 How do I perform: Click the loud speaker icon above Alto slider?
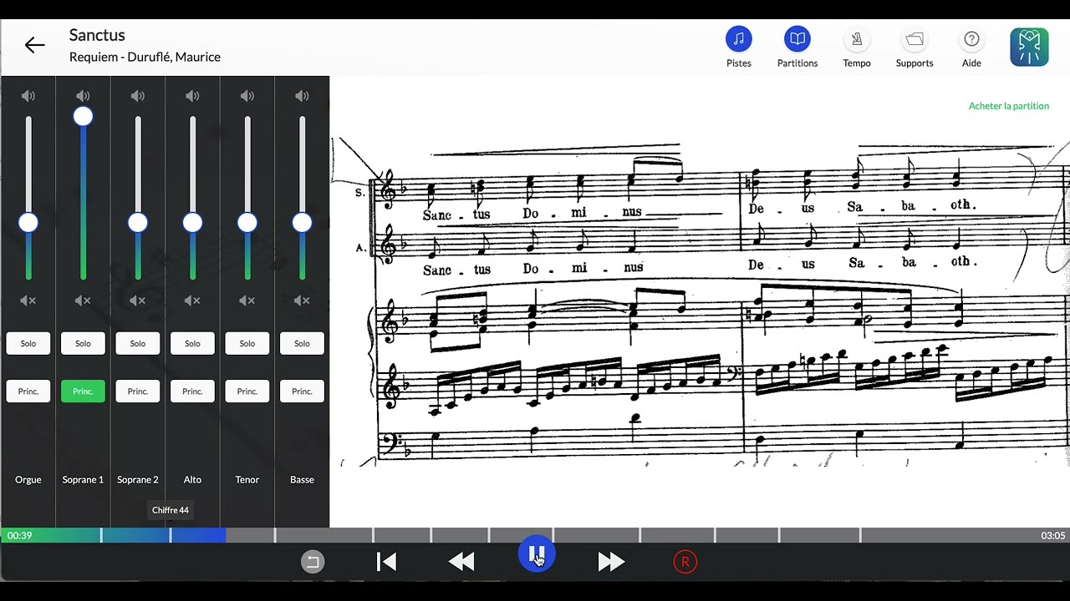point(192,96)
